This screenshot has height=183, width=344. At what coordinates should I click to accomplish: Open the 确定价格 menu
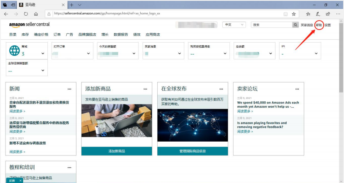click(x=41, y=35)
